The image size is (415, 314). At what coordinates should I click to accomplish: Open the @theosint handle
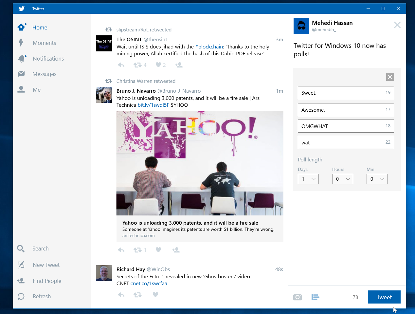coord(155,39)
